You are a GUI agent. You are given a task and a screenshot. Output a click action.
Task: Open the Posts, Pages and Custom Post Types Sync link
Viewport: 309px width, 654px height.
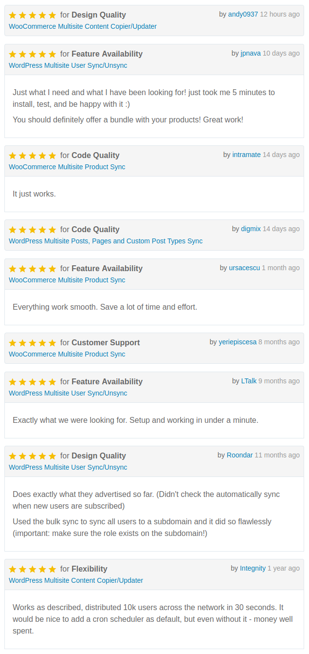[106, 241]
